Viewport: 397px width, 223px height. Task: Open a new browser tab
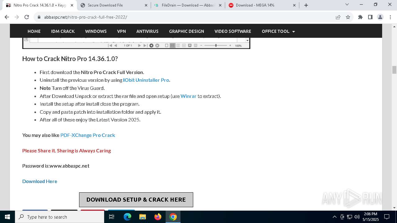pos(306,5)
